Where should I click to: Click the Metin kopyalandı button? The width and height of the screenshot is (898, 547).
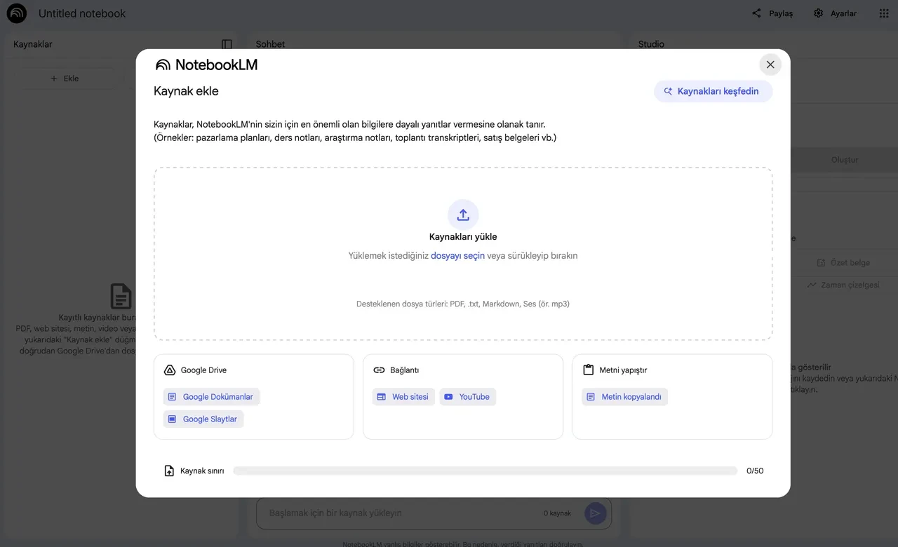[624, 396]
